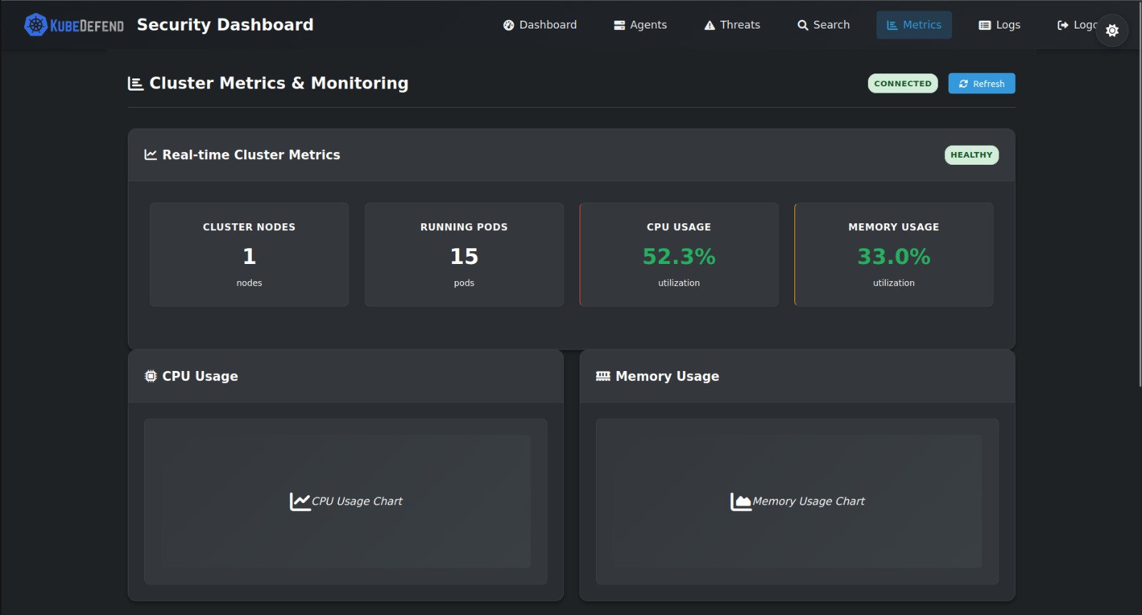Go to the Agents page
The image size is (1142, 615).
point(640,25)
